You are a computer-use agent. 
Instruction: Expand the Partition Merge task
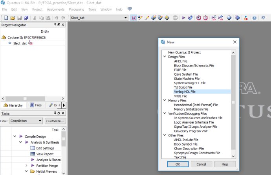(x=26, y=166)
